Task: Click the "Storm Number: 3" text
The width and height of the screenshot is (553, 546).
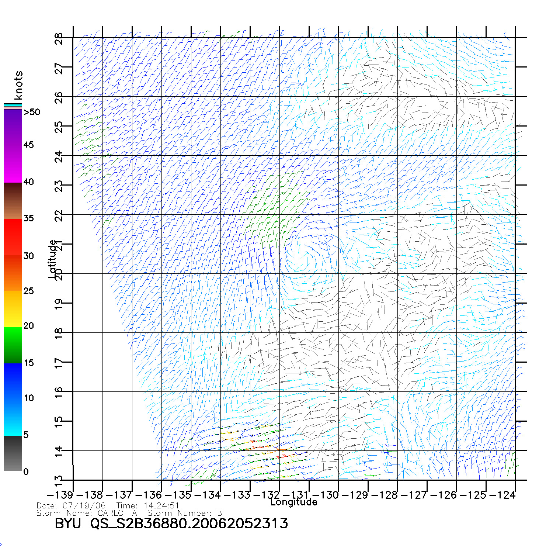Action: pyautogui.click(x=185, y=513)
